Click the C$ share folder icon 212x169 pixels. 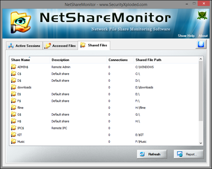coord(13,74)
